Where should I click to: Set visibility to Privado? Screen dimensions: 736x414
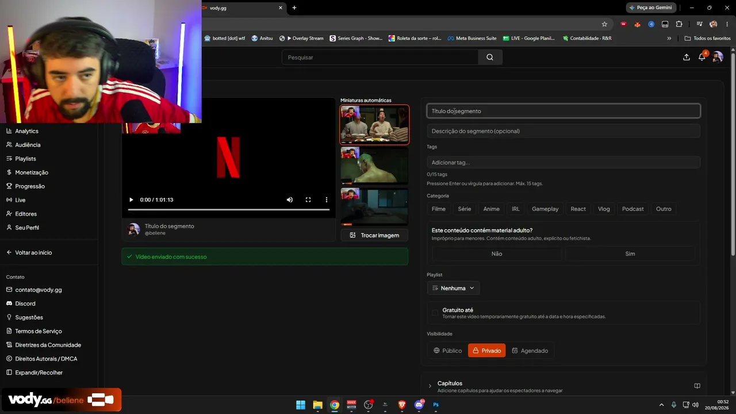486,351
